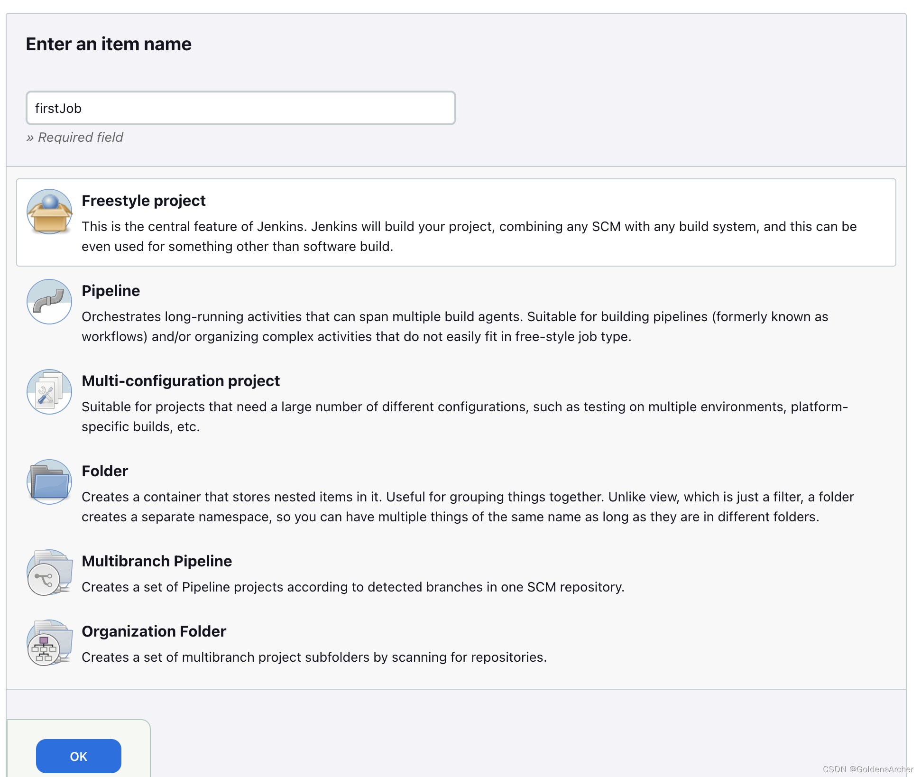Viewport: 921px width, 777px height.
Task: Pick the Organization Folder title
Action: point(154,631)
